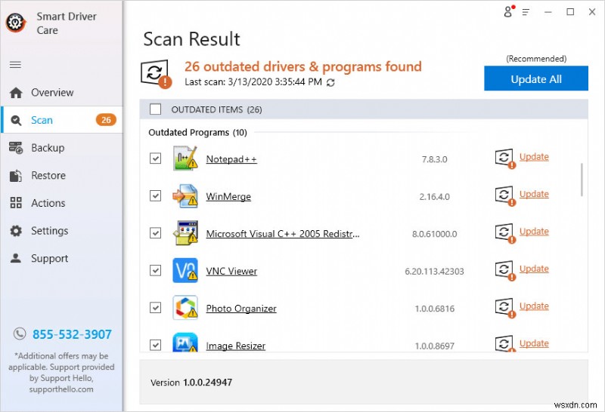Open the Support section
The height and width of the screenshot is (412, 605).
click(x=62, y=258)
